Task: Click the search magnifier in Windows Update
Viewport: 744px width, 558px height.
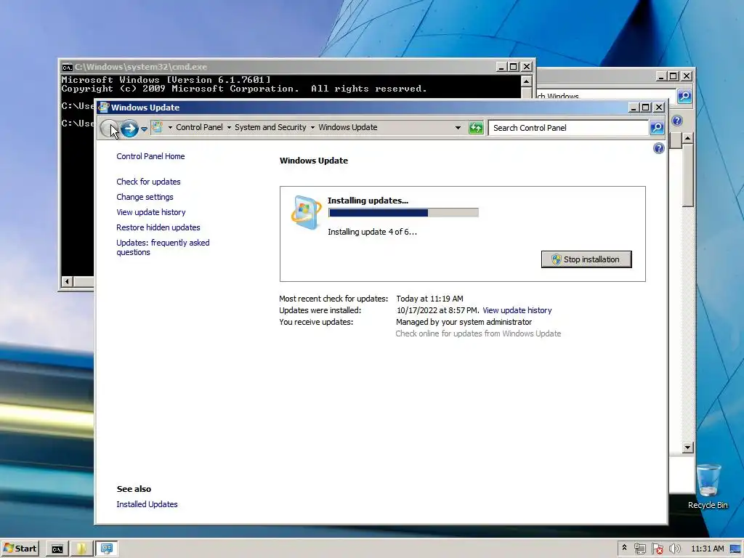Action: click(x=657, y=128)
